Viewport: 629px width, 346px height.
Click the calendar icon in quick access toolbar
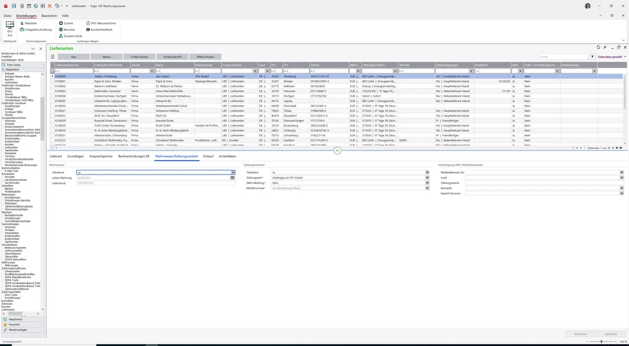tap(28, 5)
